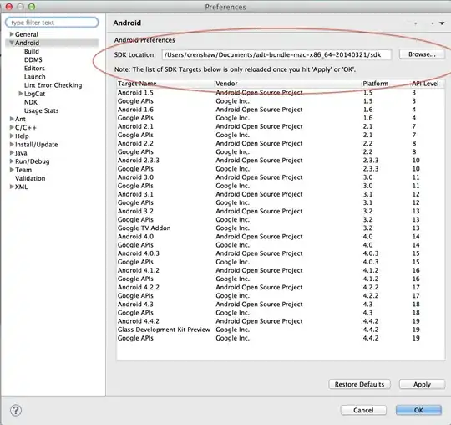This screenshot has height=425, width=451.
Task: Expand the LogCat tree node
Action: coord(20,94)
